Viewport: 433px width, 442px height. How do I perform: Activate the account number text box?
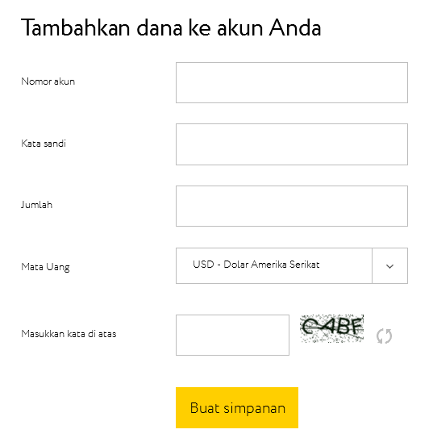(x=292, y=82)
